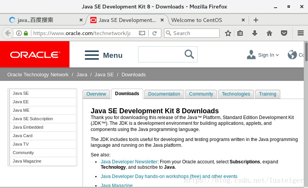Maximize the Firefox window

pyautogui.click(x=289, y=7)
